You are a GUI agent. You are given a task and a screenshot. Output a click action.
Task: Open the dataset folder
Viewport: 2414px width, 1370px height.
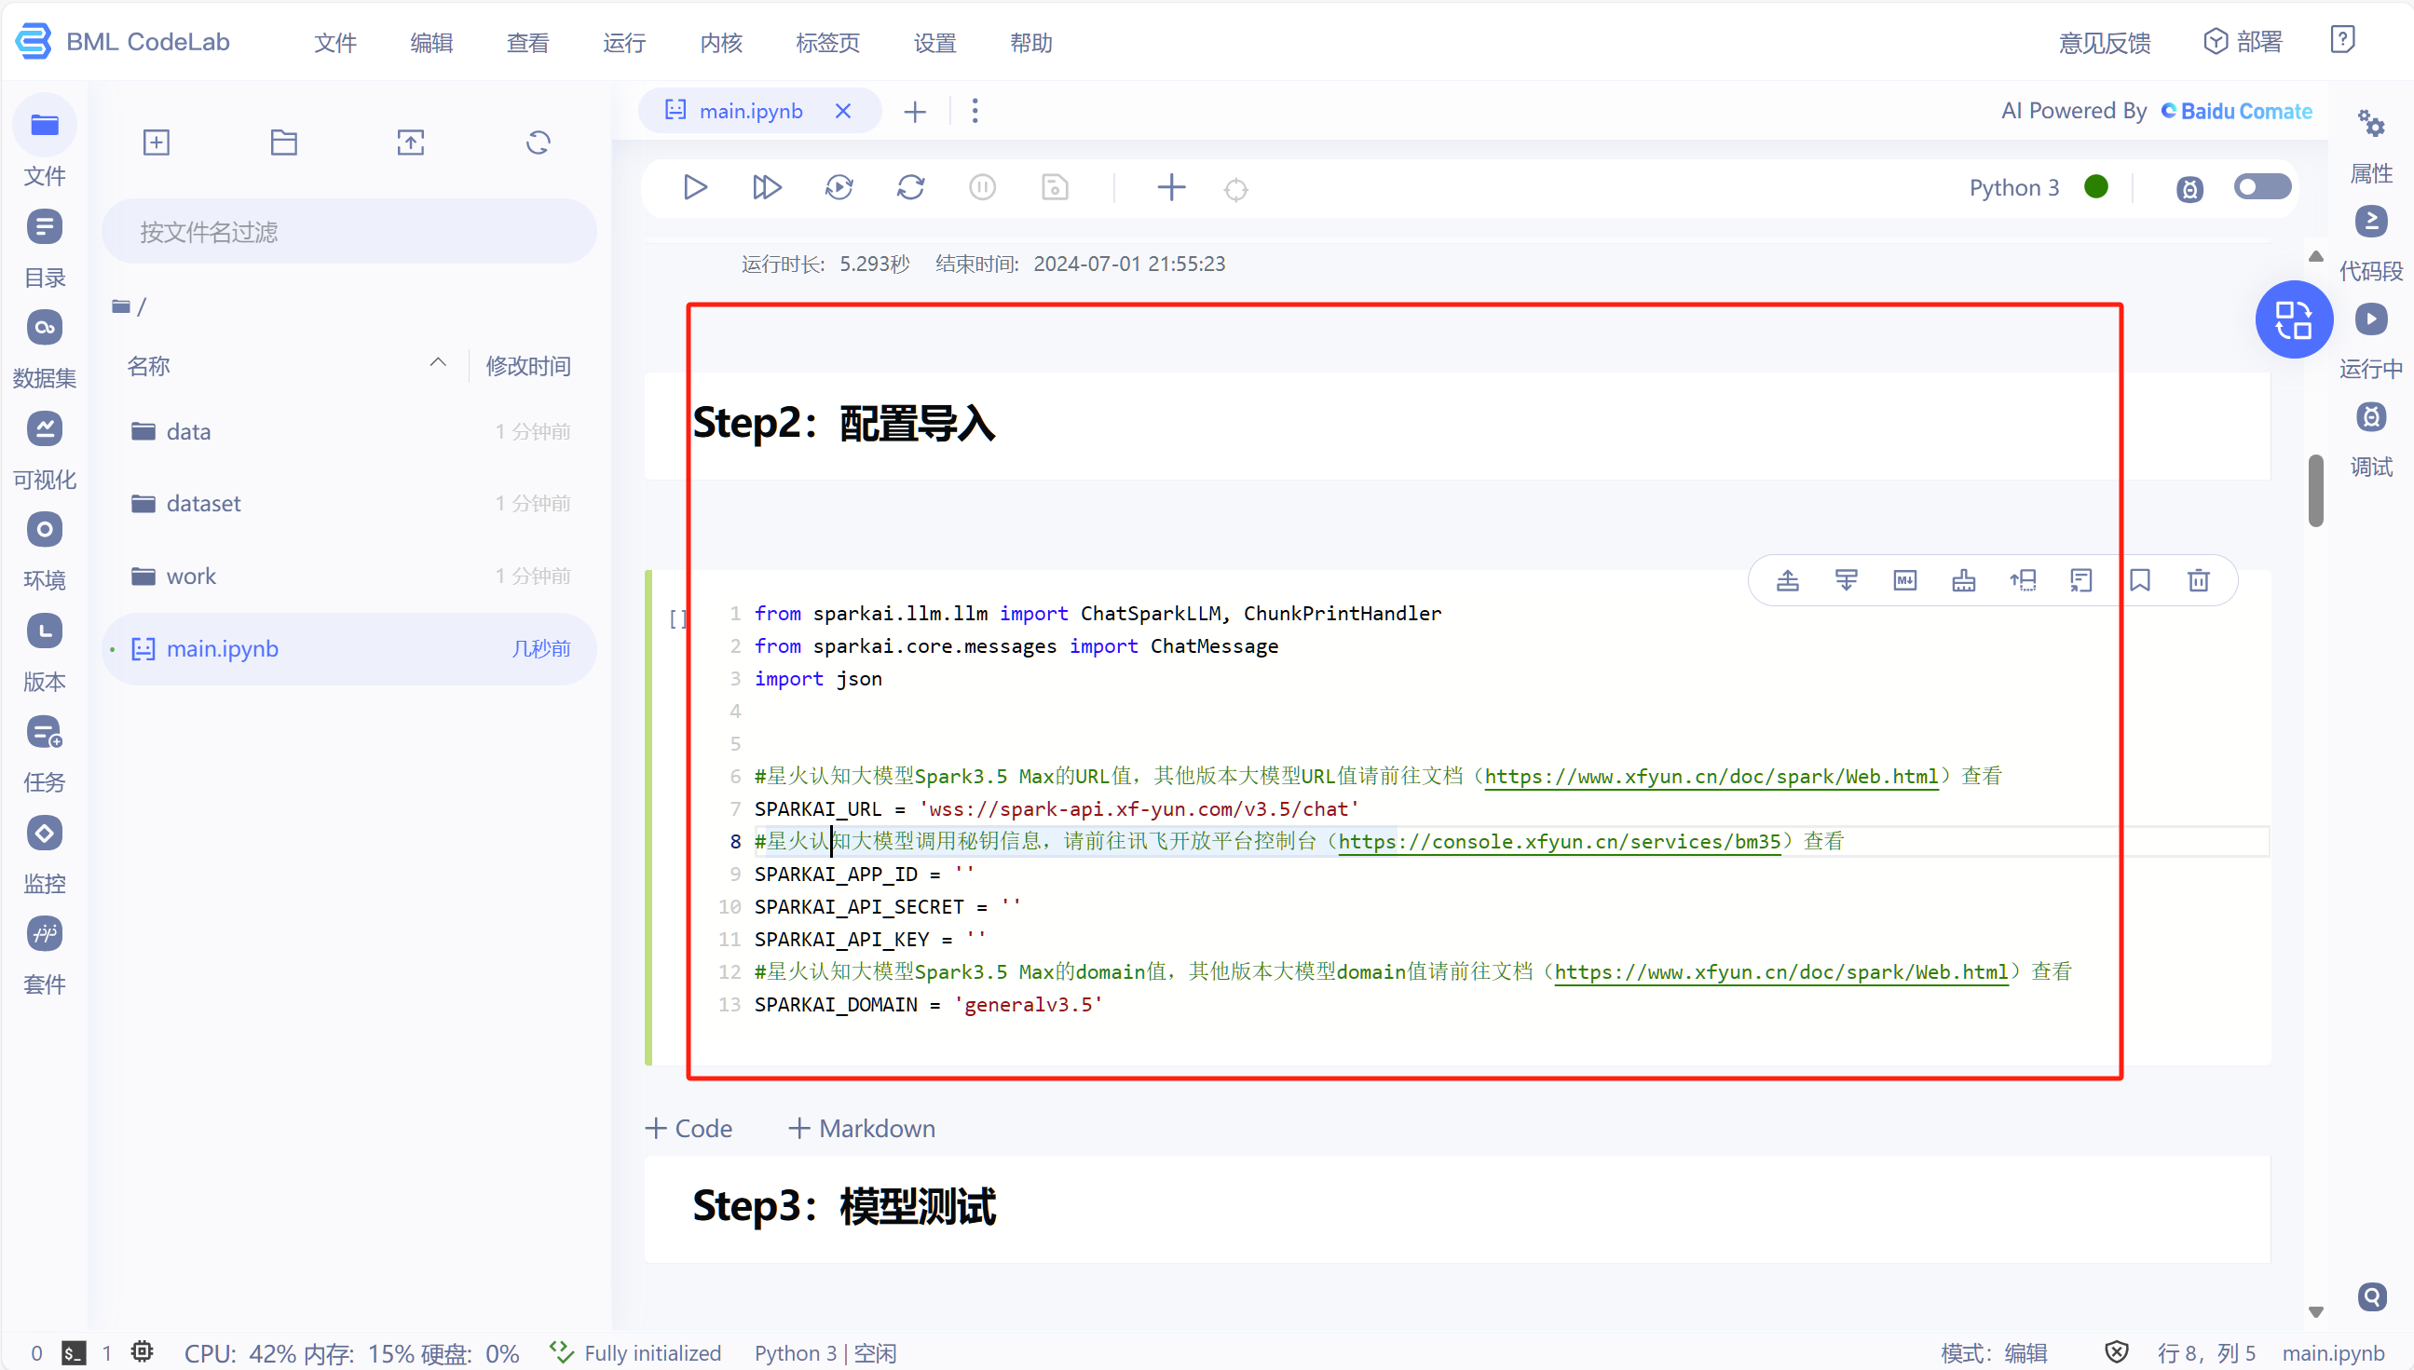(x=348, y=504)
